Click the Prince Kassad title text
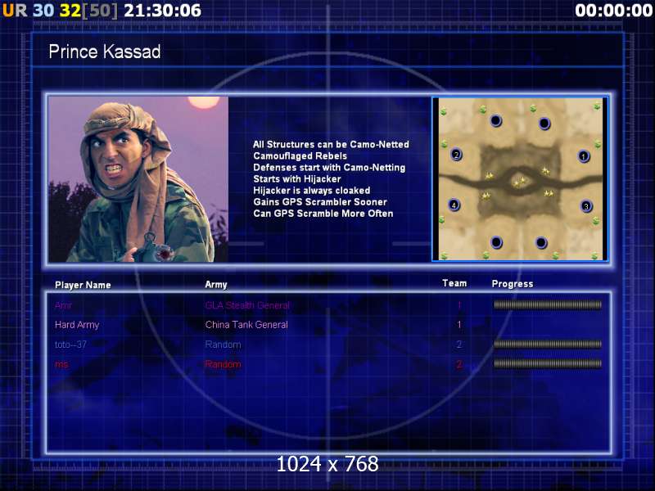Viewport: 655px width, 491px height. pyautogui.click(x=105, y=52)
